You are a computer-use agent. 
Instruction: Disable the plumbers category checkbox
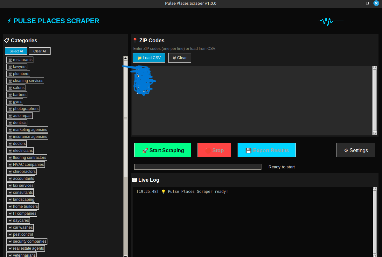pos(10,73)
